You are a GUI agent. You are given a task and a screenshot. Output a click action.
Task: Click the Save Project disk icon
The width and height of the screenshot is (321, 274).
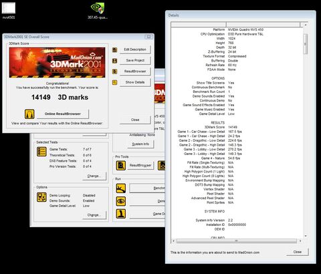pyautogui.click(x=114, y=61)
